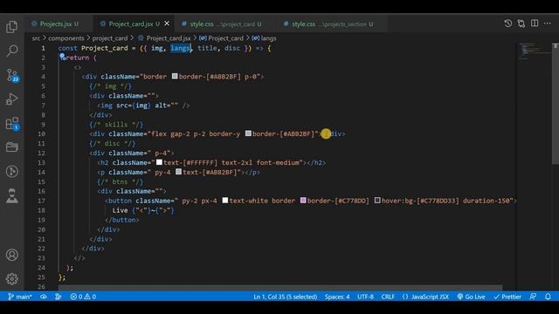The height and width of the screenshot is (314, 559).
Task: Click the horizontal editor scrollbar
Action: pos(280,288)
